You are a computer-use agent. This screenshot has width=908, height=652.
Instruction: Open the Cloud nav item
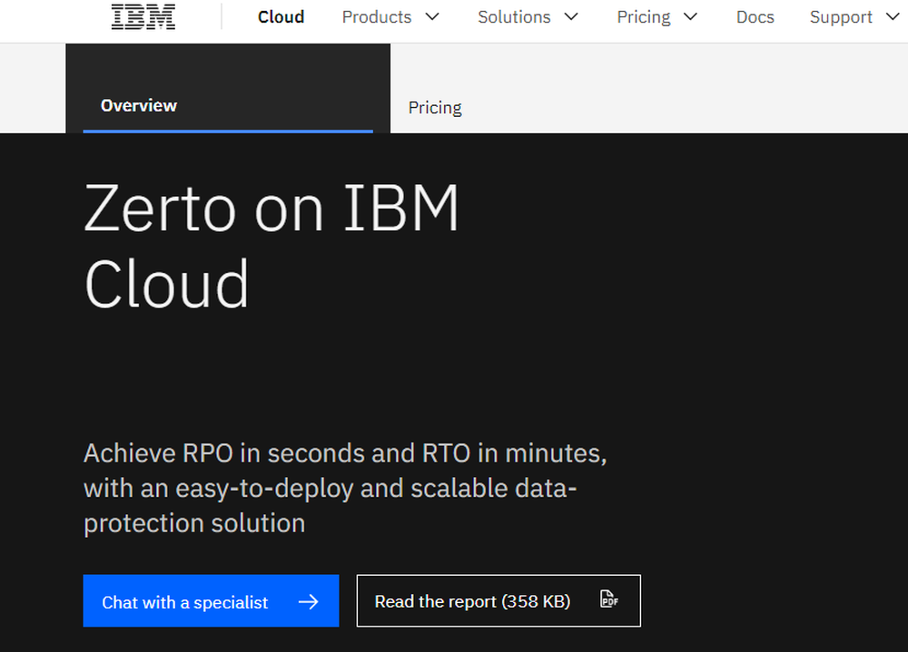coord(281,17)
